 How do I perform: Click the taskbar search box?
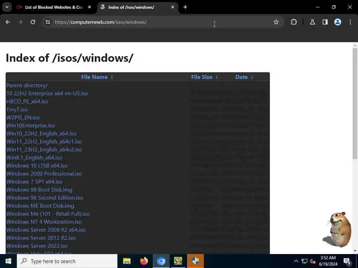point(67,261)
